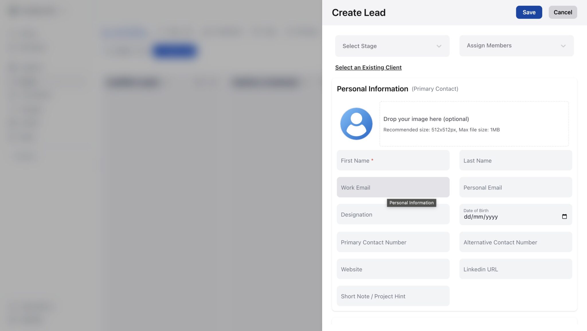This screenshot has width=587, height=331.
Task: Open the Date of Birth calendar picker icon
Action: tap(564, 217)
